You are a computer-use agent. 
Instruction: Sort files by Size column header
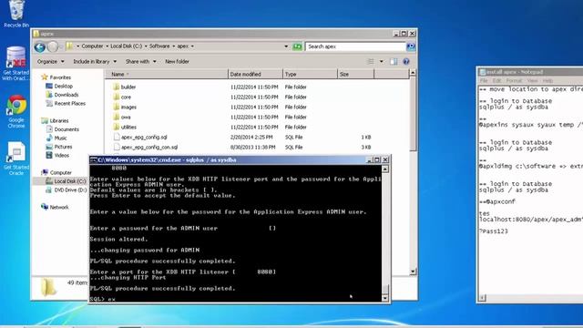click(356, 75)
